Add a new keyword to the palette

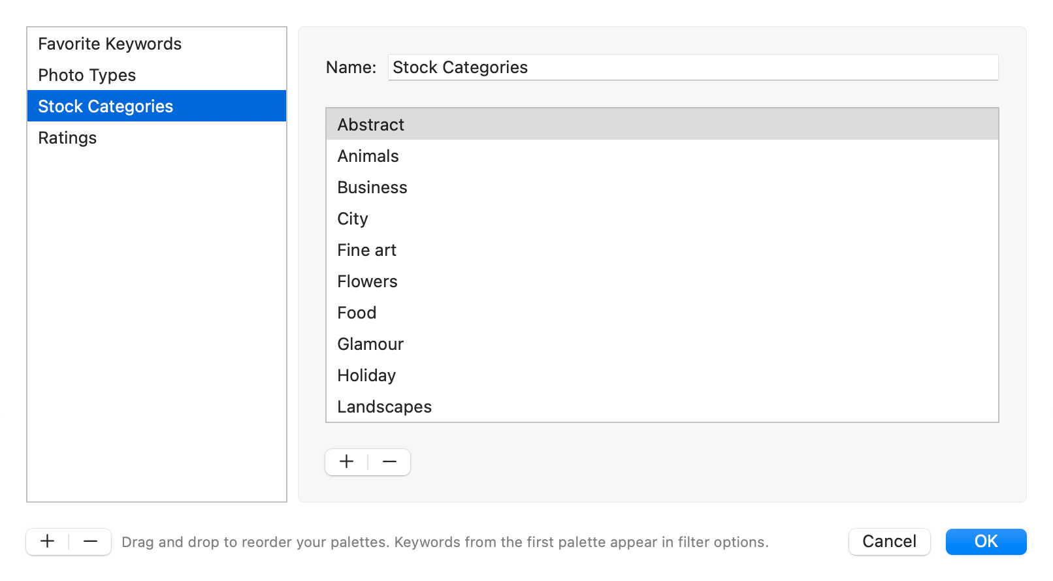pyautogui.click(x=347, y=462)
